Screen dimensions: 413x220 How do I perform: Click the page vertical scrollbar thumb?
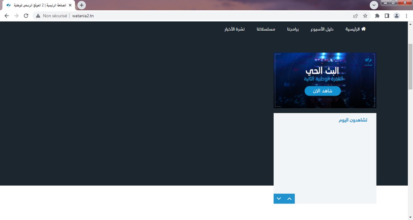(x=410, y=67)
